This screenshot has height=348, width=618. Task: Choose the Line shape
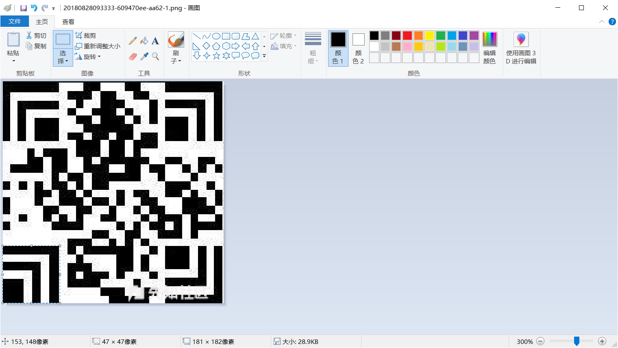[x=196, y=36]
